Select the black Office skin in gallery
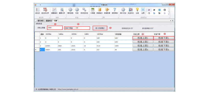 164,10
